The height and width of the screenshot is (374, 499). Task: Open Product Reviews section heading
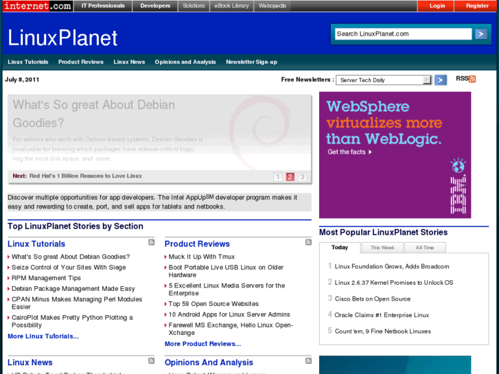197,244
